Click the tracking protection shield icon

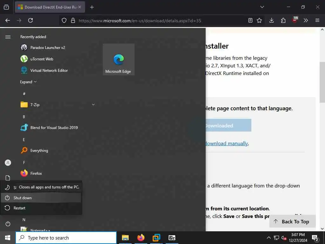click(x=64, y=20)
